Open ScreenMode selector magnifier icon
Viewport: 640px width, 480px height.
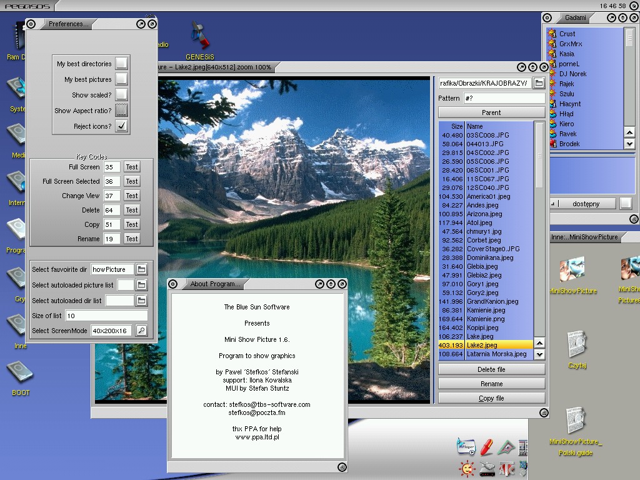(x=141, y=331)
